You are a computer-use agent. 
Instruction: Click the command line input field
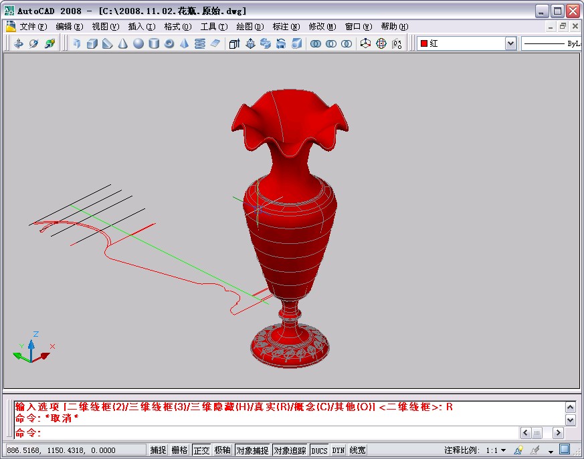[267, 433]
